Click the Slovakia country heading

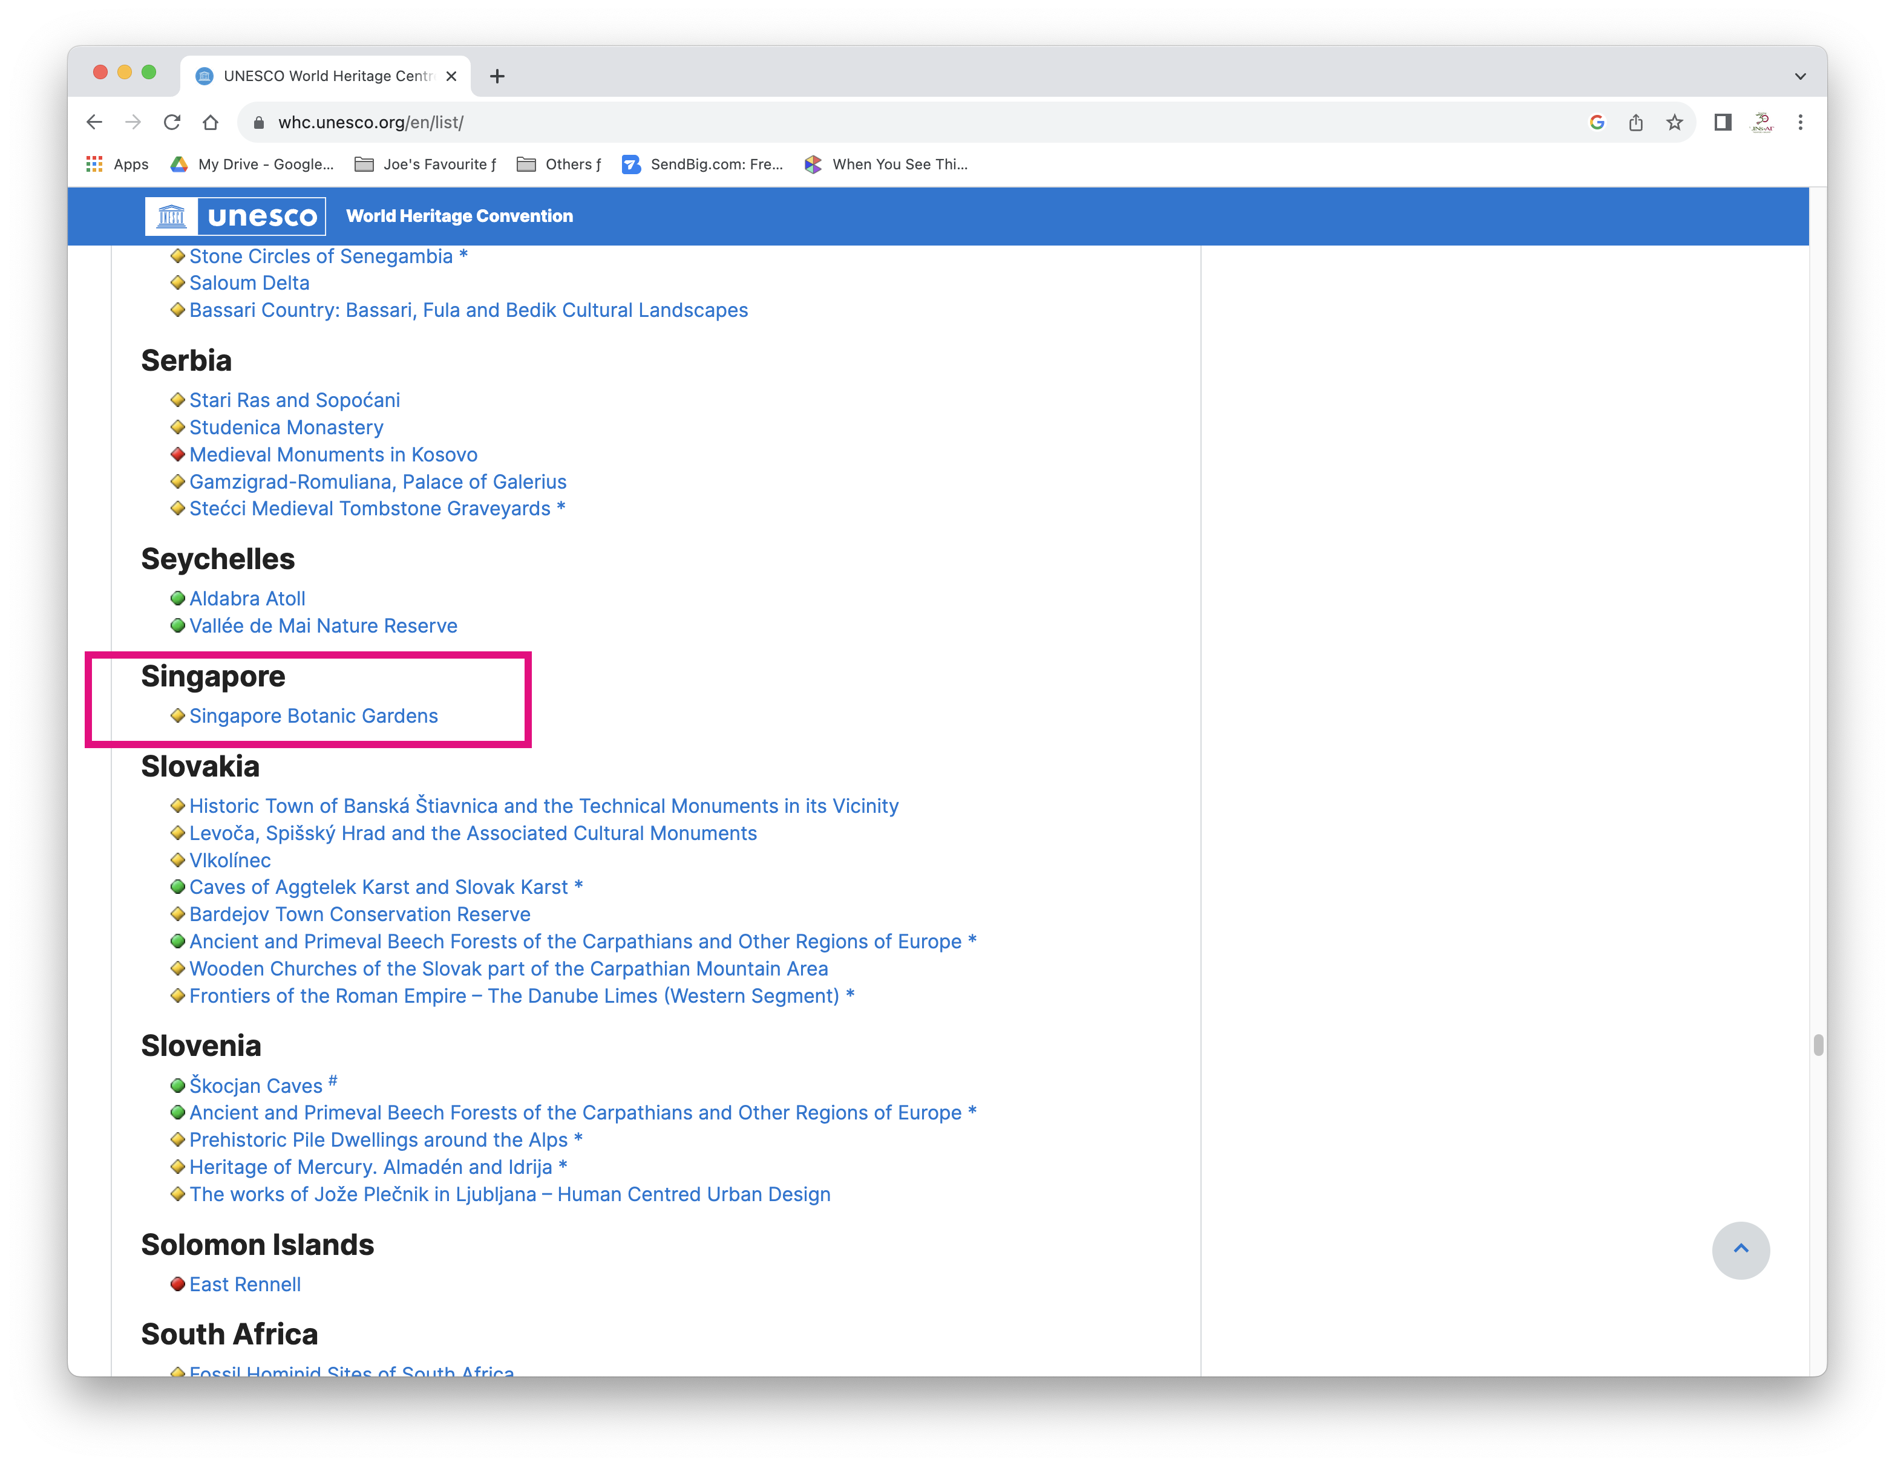click(x=200, y=766)
